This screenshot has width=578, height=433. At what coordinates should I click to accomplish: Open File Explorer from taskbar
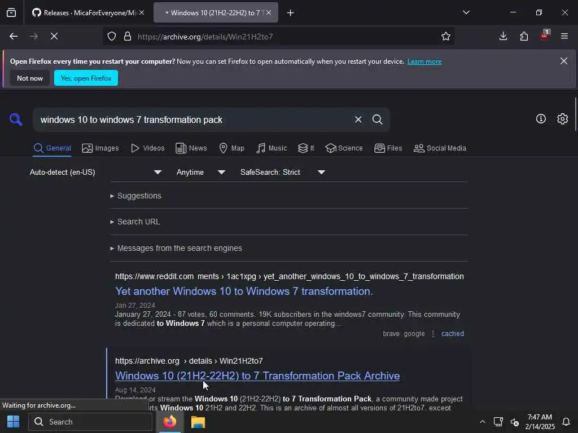click(198, 422)
